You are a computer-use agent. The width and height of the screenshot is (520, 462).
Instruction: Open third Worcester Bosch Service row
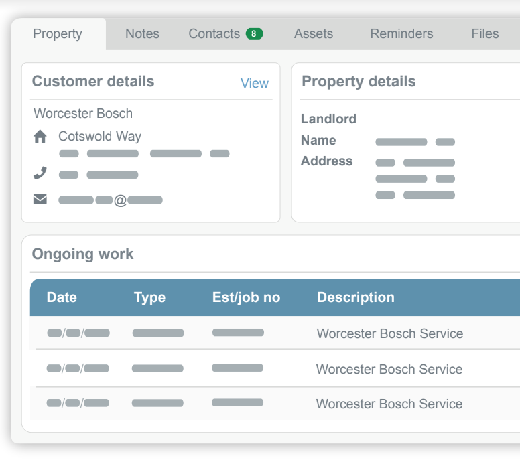tap(275, 403)
